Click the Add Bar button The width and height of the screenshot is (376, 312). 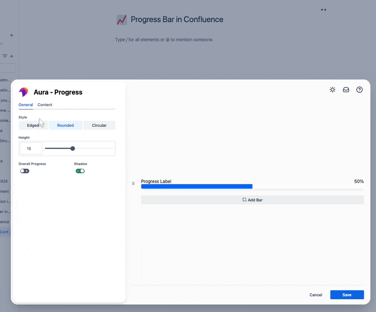(x=252, y=200)
